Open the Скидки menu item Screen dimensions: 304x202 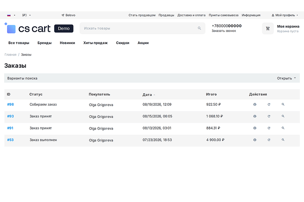click(x=123, y=43)
